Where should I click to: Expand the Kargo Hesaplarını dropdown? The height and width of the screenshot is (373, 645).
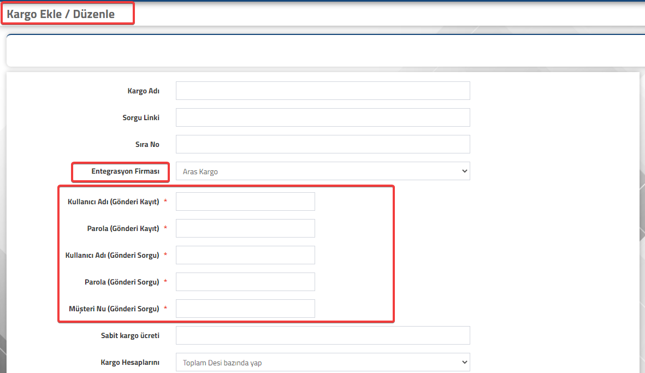pos(323,362)
